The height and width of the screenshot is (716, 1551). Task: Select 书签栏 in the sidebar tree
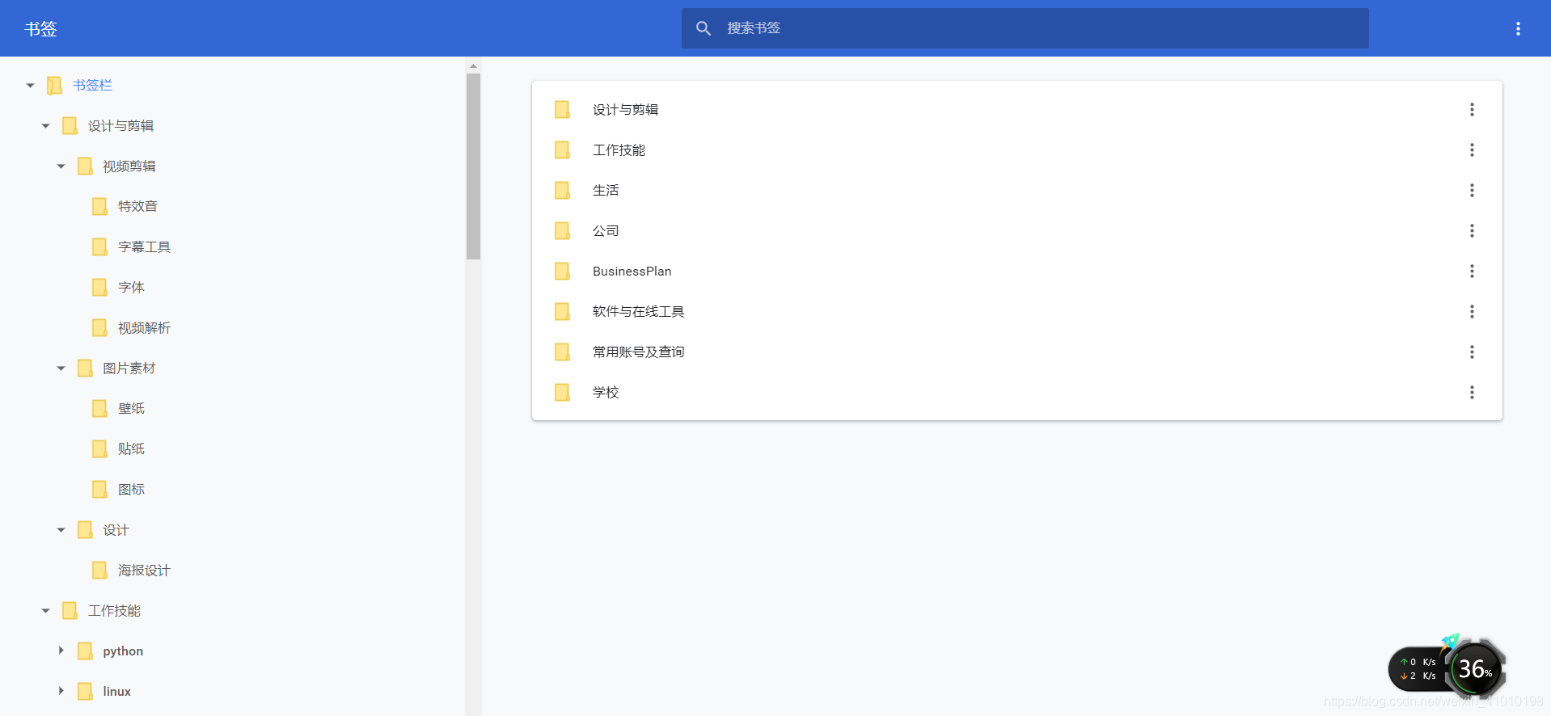pos(92,85)
